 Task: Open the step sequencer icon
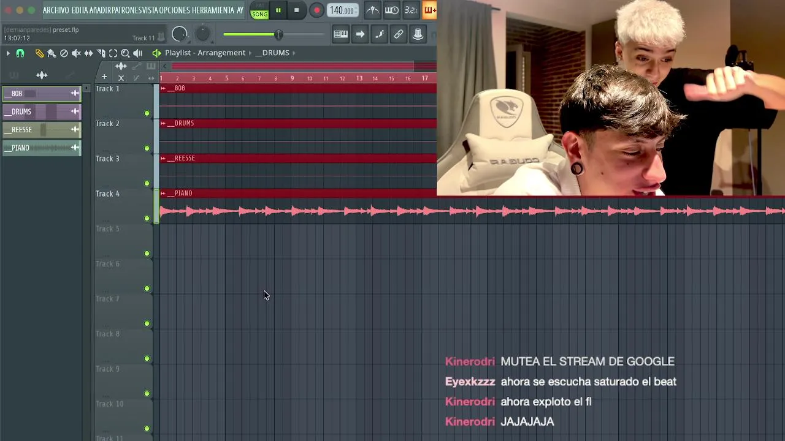[x=379, y=34]
